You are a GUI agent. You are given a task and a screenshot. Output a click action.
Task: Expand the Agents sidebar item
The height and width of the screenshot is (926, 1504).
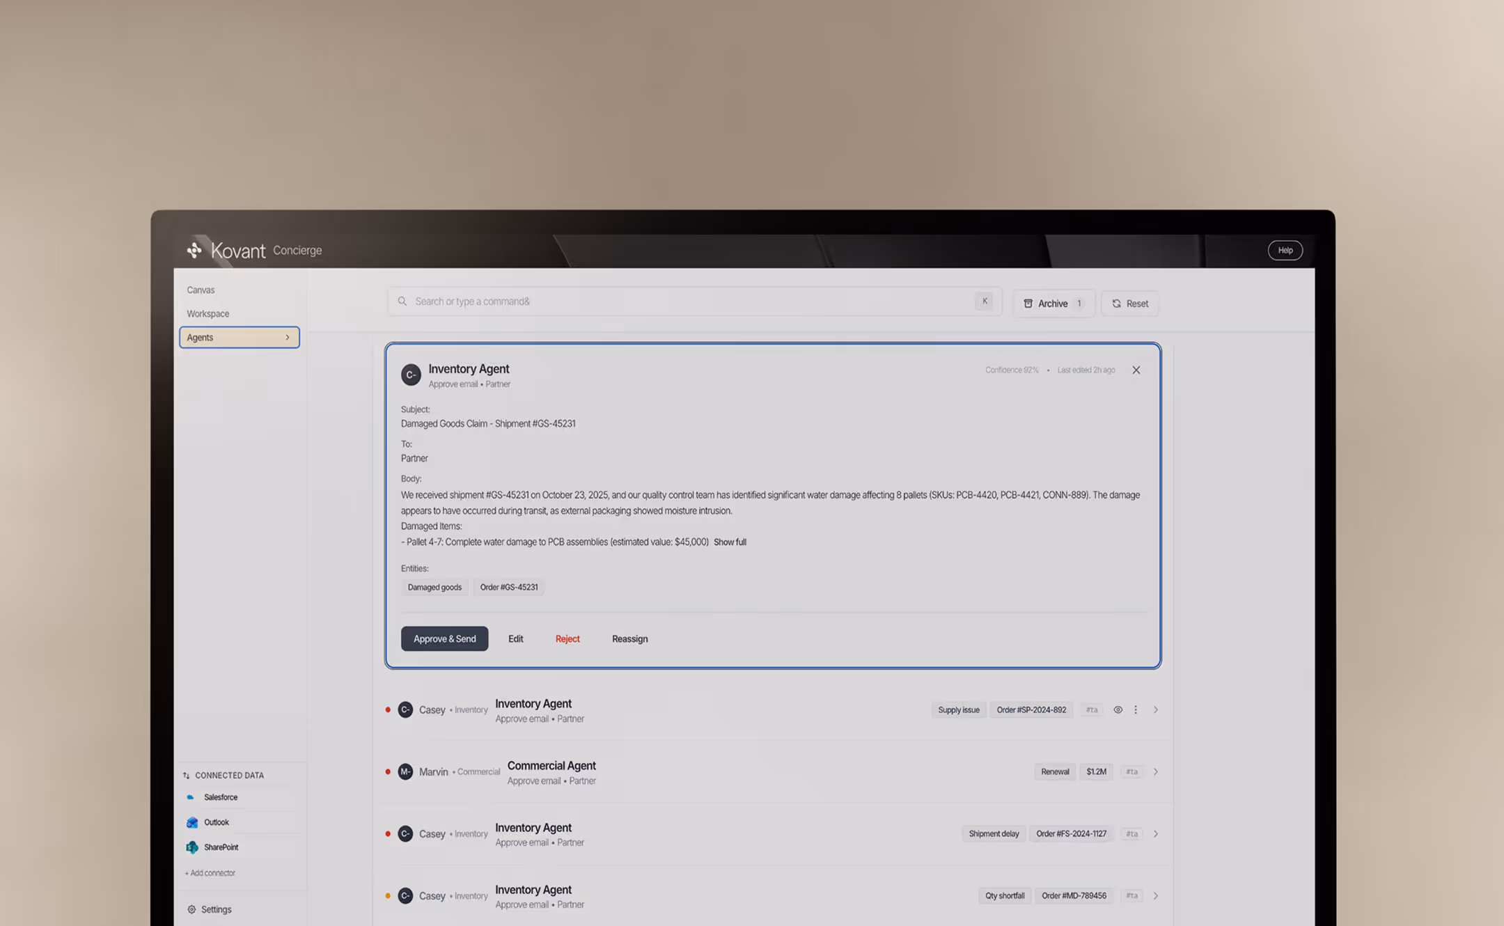240,338
